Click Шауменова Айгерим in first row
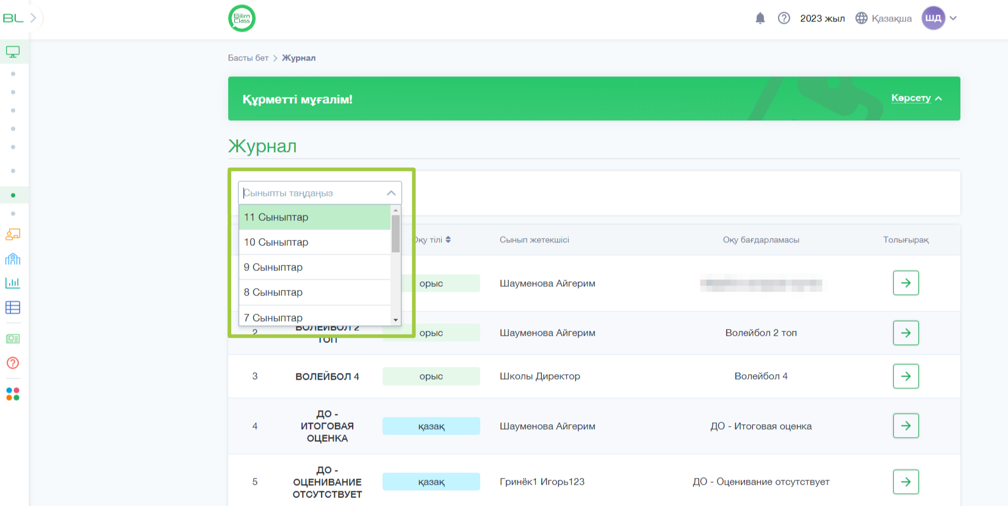The height and width of the screenshot is (506, 1008). 547,283
